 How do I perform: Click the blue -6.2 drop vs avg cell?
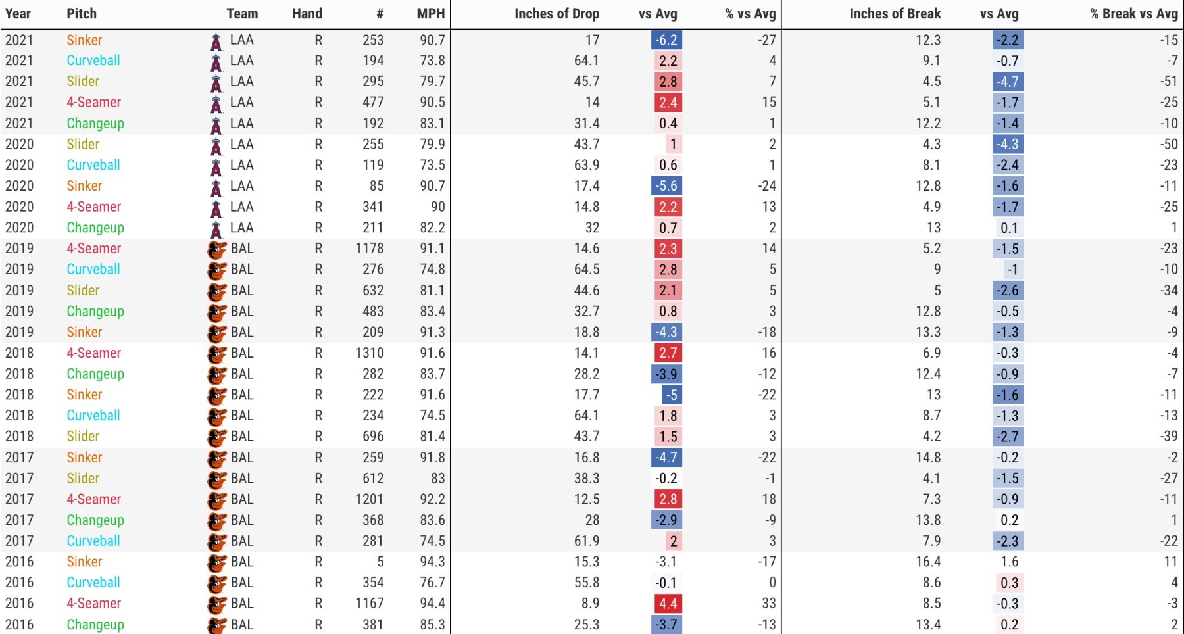[x=666, y=40]
